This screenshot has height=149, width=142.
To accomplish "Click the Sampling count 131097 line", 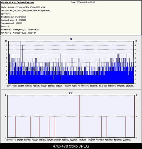I will [x=12, y=23].
